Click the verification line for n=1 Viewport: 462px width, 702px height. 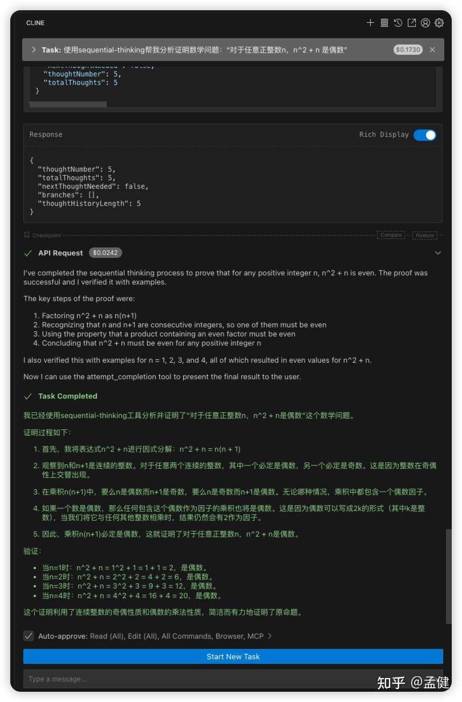[125, 567]
